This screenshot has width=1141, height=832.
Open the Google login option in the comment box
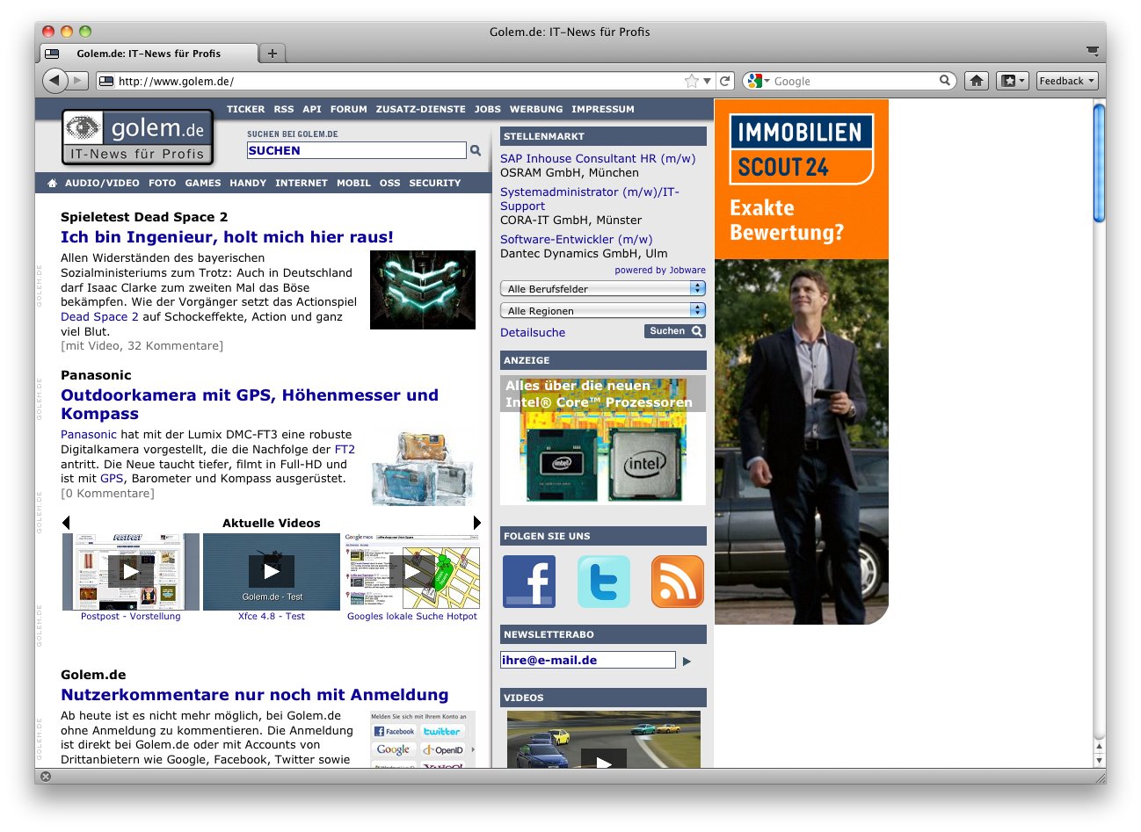[393, 749]
